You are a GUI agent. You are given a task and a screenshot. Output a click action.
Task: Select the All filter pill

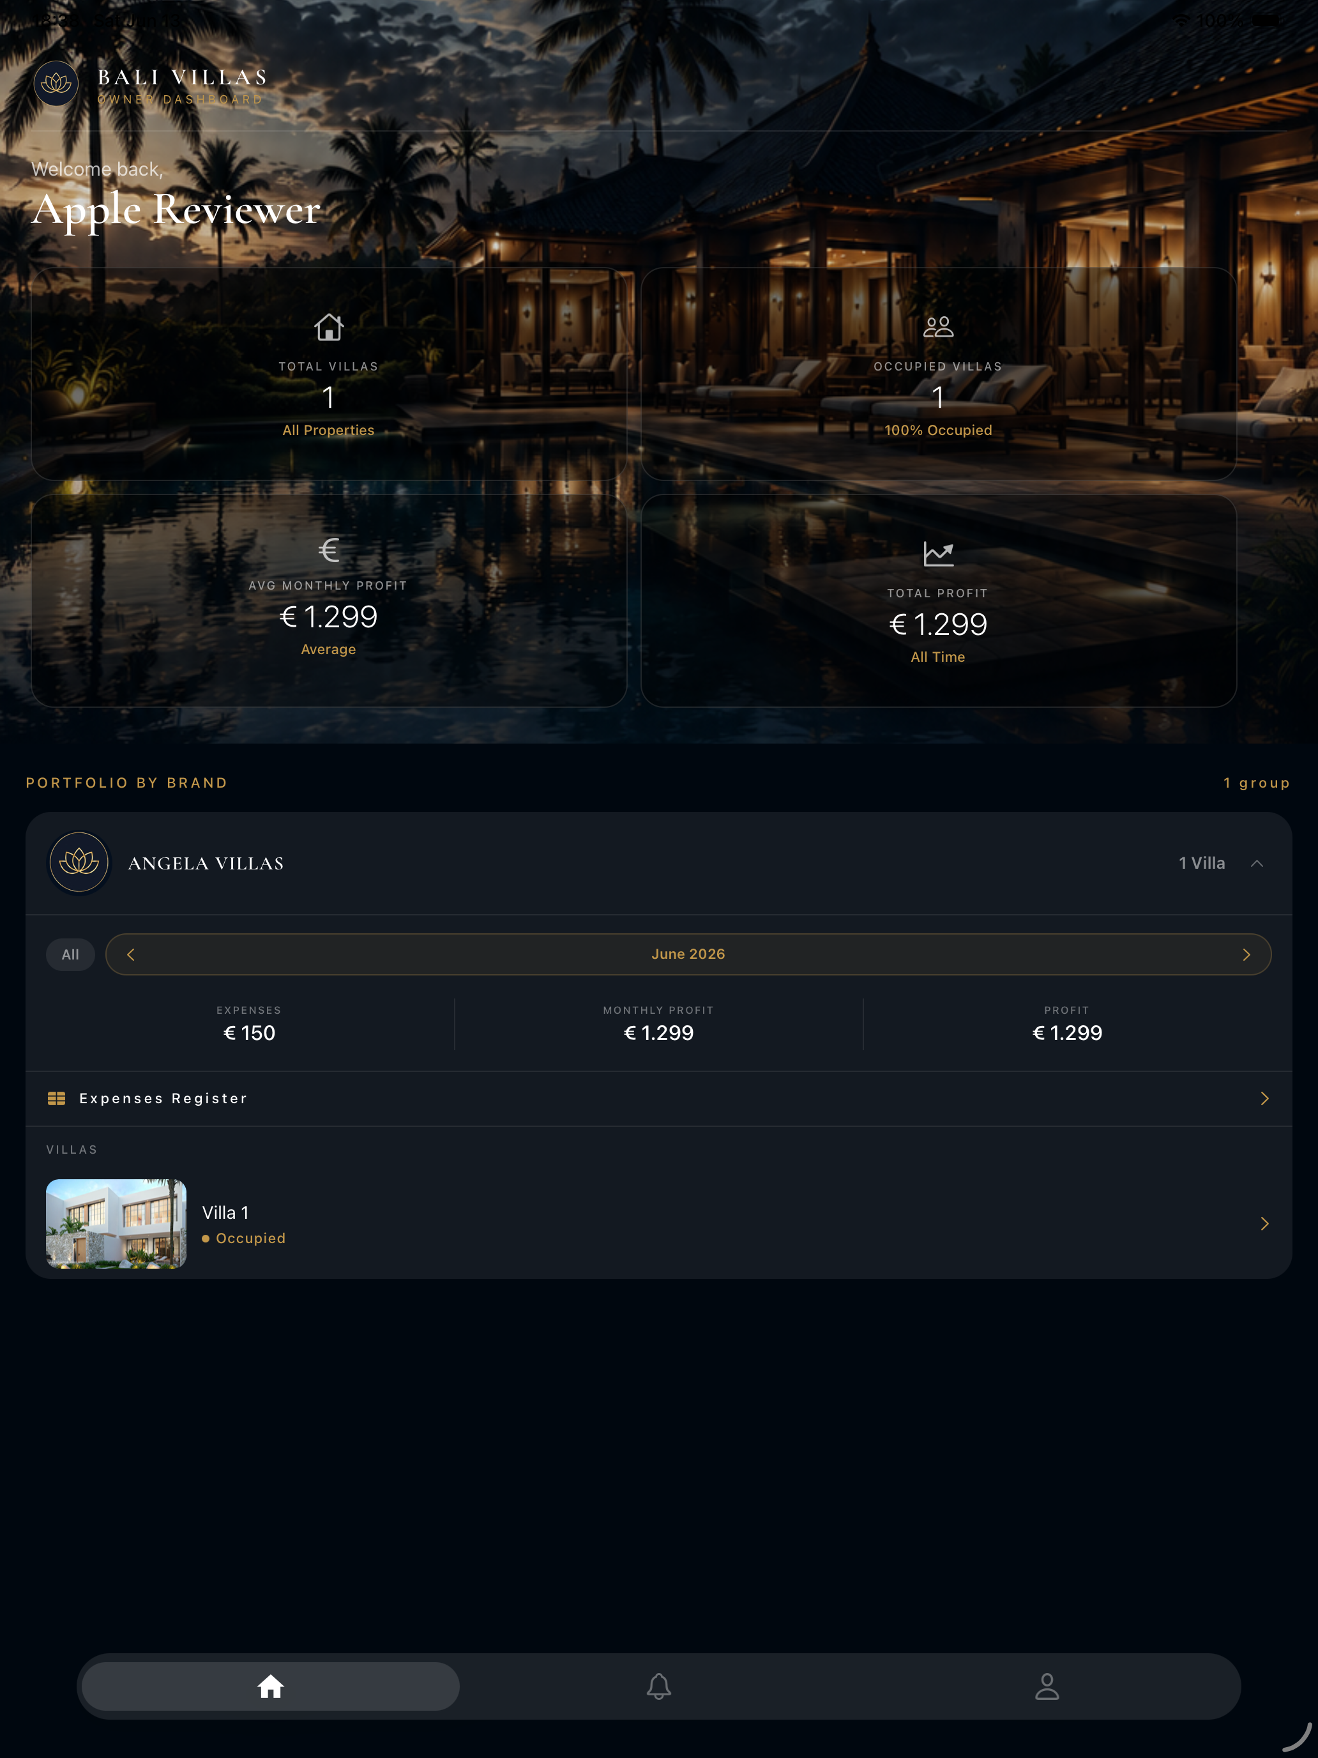71,954
